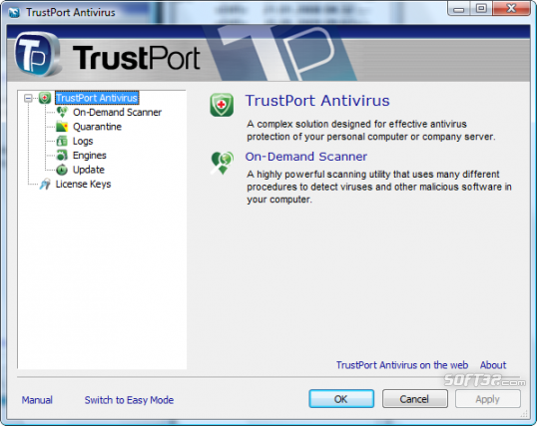Click the TrustPort Antivirus shield tree icon
The image size is (537, 426).
(x=45, y=98)
